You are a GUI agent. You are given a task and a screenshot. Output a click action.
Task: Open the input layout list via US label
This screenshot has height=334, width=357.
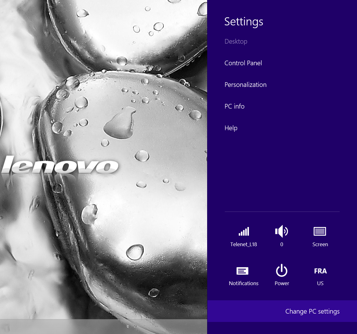tap(320, 283)
